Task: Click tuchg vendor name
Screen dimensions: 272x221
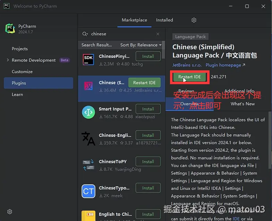Action: 137,64
